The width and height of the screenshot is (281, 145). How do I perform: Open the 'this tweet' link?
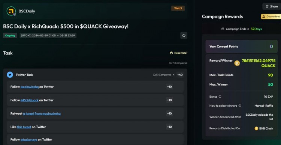click(24, 127)
